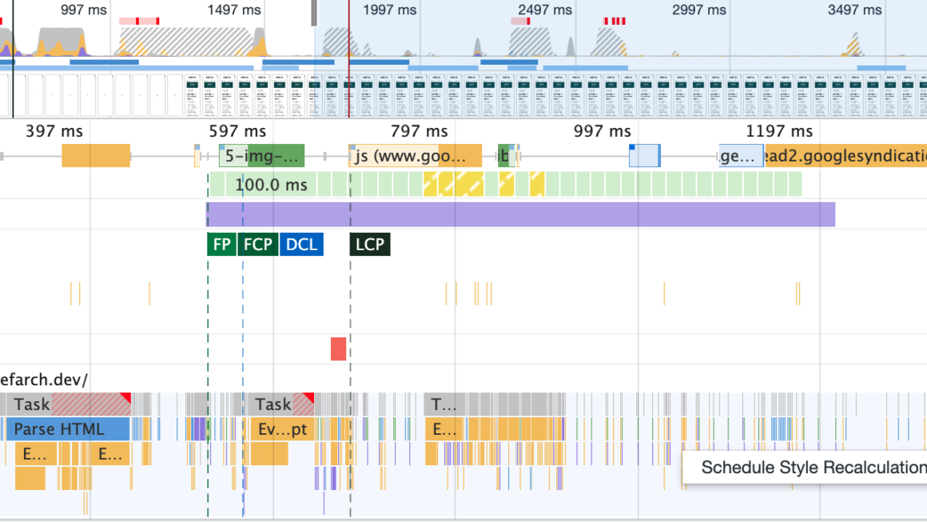
Task: Select the FCP timing marker
Action: [x=258, y=244]
